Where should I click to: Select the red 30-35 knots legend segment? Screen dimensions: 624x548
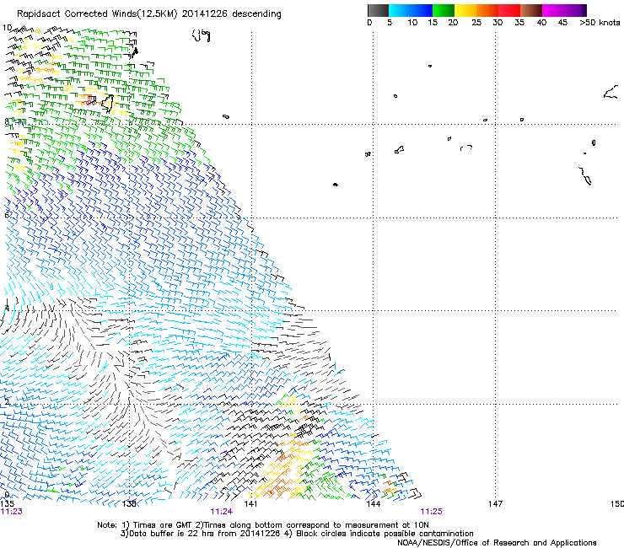(x=509, y=10)
